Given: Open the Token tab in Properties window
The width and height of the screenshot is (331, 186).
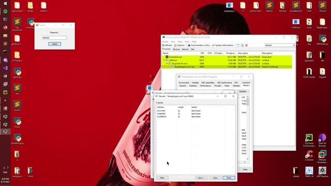Looking at the screenshot, I should coord(227,86).
